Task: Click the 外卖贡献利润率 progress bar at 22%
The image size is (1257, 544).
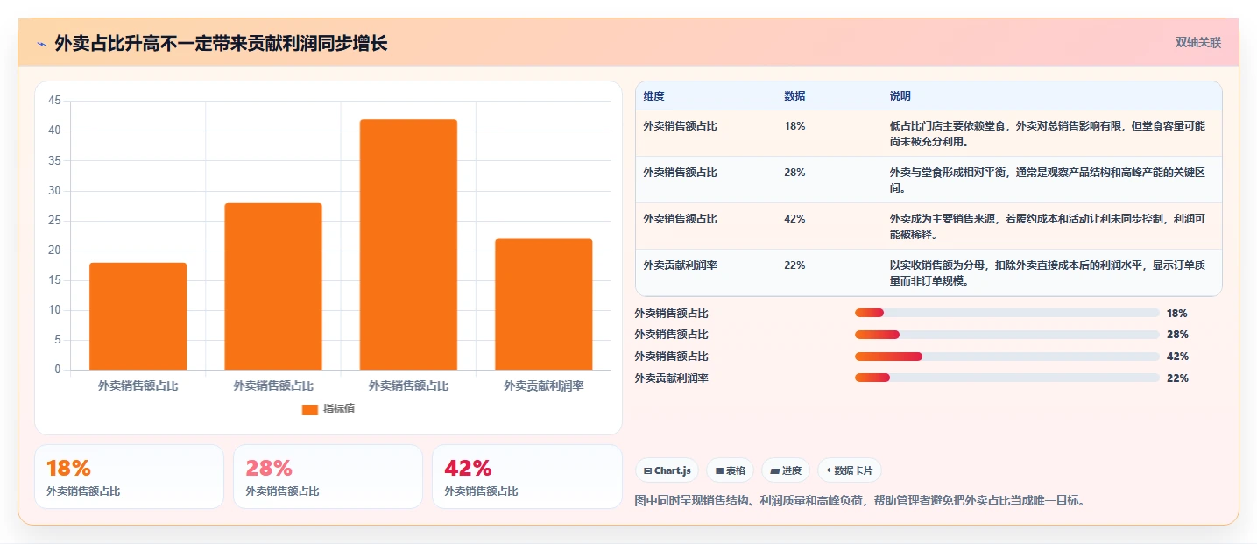Action: pos(1007,378)
